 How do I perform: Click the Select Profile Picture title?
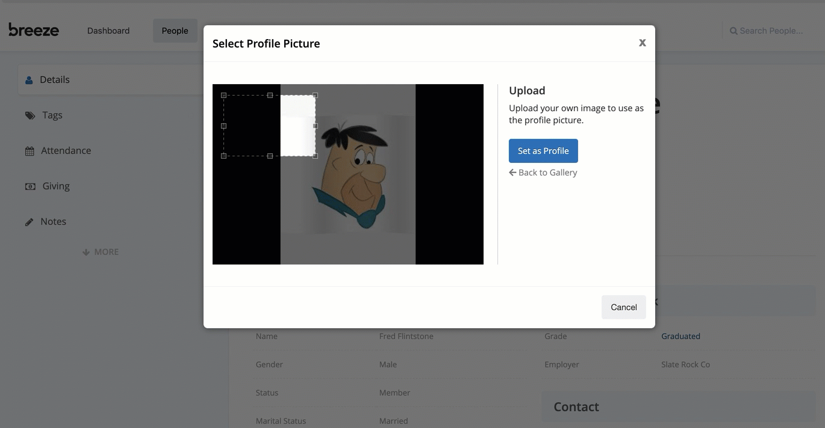tap(266, 43)
